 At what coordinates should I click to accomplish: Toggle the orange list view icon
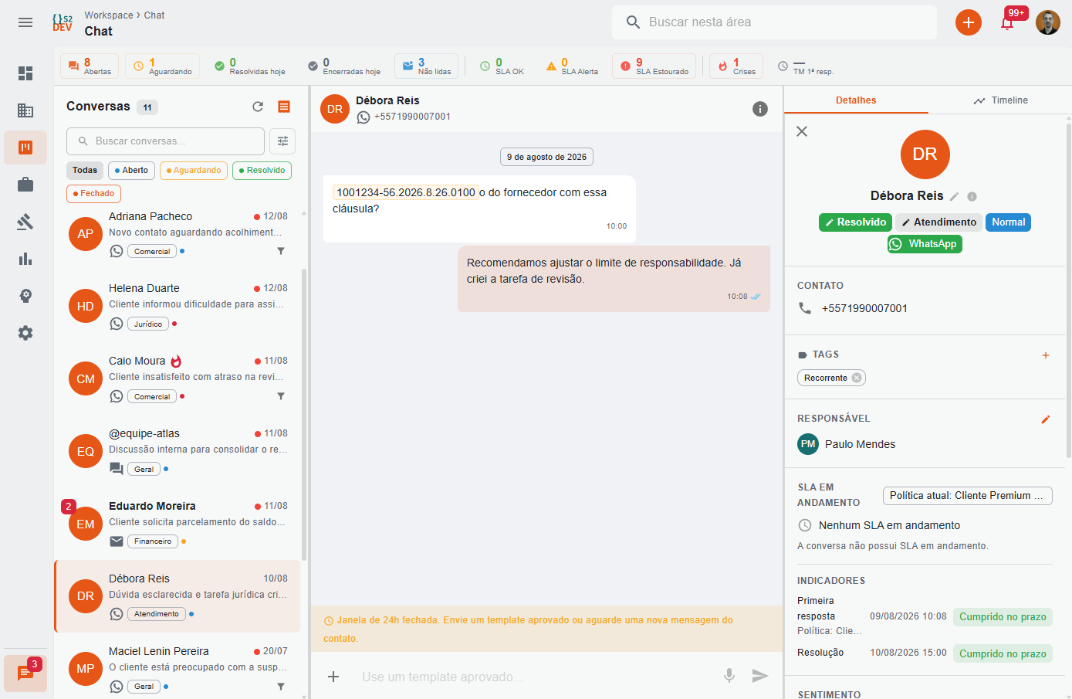284,107
